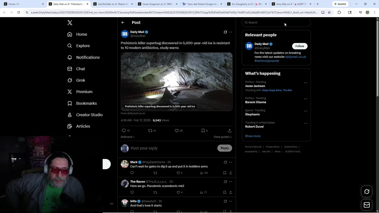Screen dimensions: 379x213
Task: Open more options for Barack Obama trend
Action: coord(306,99)
